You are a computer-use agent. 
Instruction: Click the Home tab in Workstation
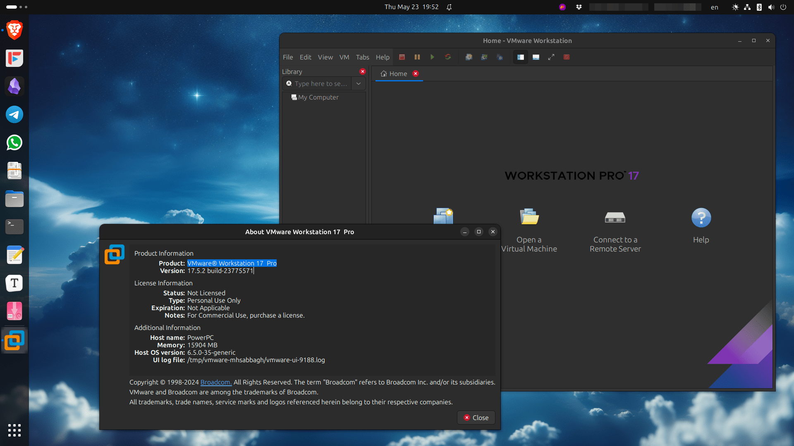[x=397, y=74]
